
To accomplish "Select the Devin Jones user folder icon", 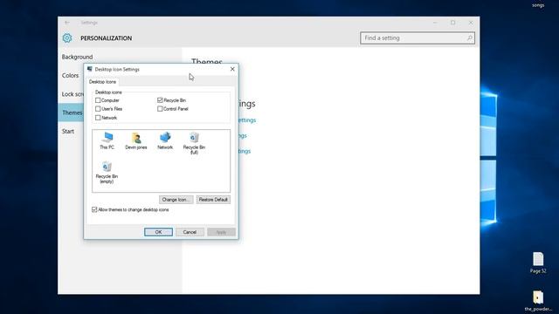I will (136, 140).
